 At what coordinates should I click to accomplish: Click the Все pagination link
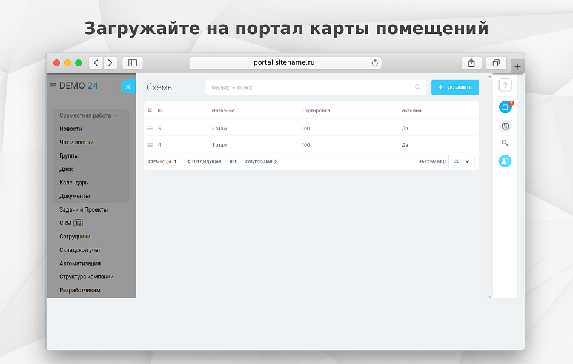point(233,161)
